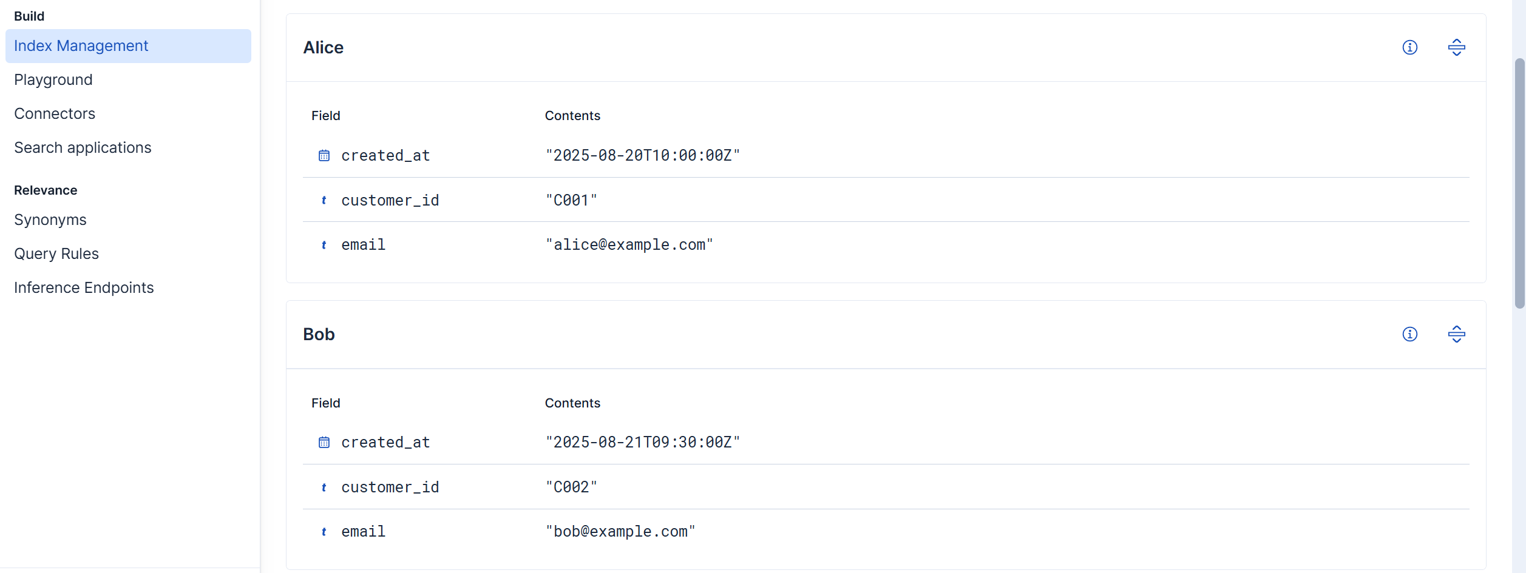Image resolution: width=1526 pixels, height=573 pixels.
Task: Click the text type icon beside Bob's customer_id
Action: coord(324,487)
